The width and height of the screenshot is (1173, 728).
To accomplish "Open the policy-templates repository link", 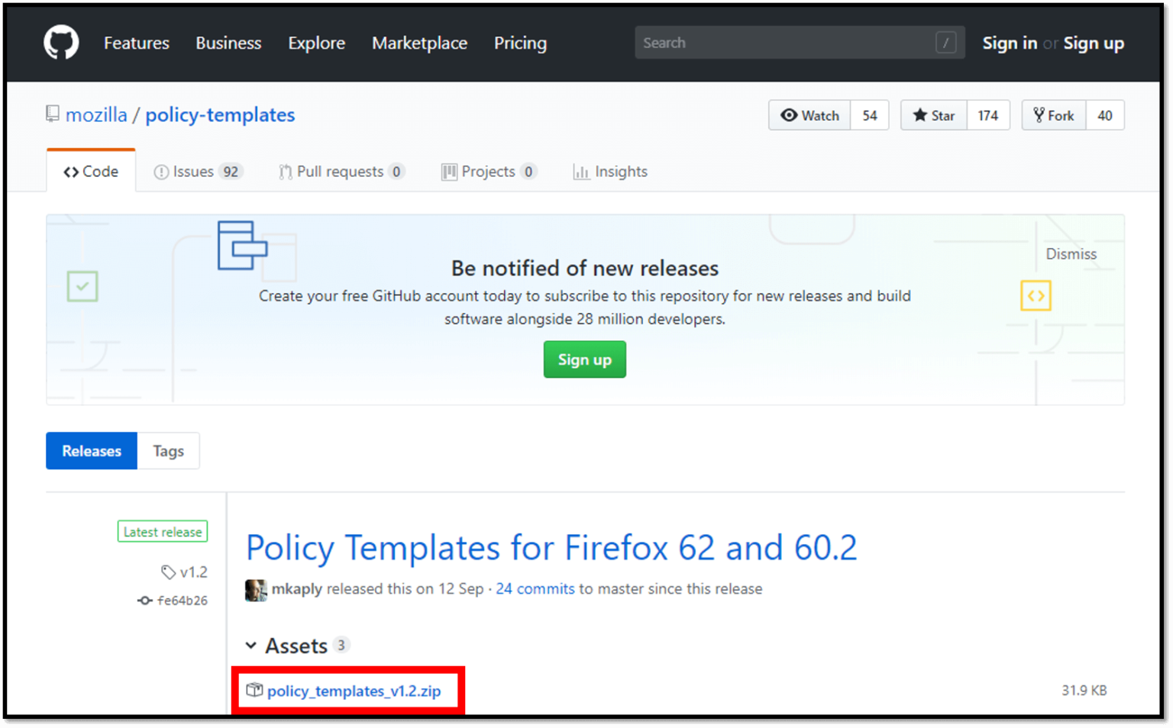I will [220, 114].
